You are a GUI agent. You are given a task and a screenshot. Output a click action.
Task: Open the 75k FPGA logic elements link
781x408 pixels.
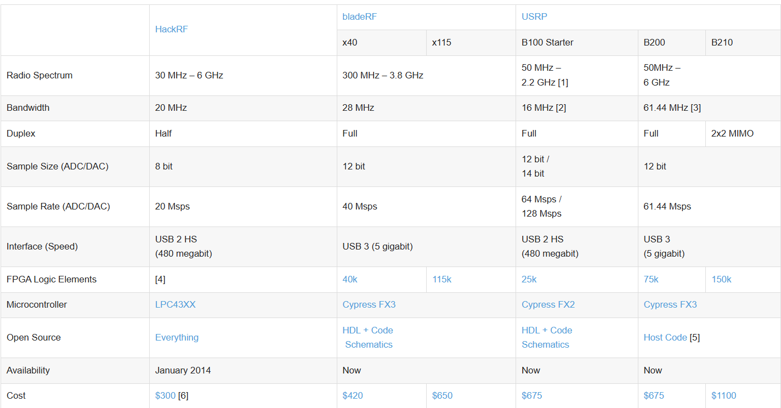pyautogui.click(x=651, y=280)
